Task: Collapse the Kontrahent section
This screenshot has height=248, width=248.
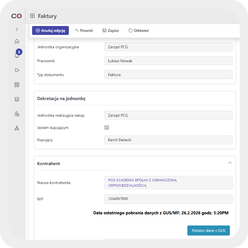Action: 230,163
